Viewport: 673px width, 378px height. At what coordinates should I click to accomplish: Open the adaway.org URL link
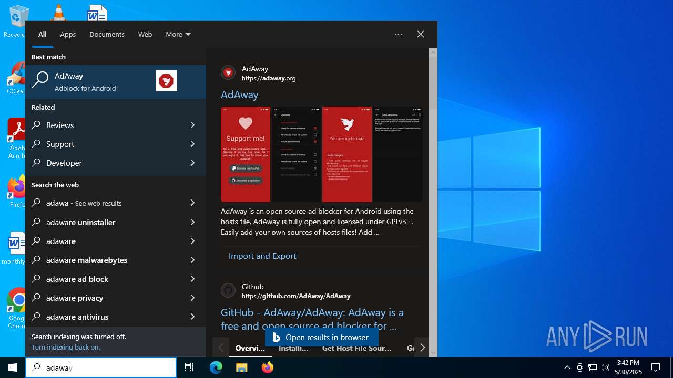tap(269, 78)
